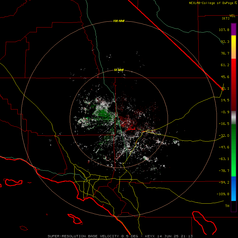The width and height of the screenshot is (238, 238).
Task: Click the 100 NMI range ring label
Action: pos(119,21)
